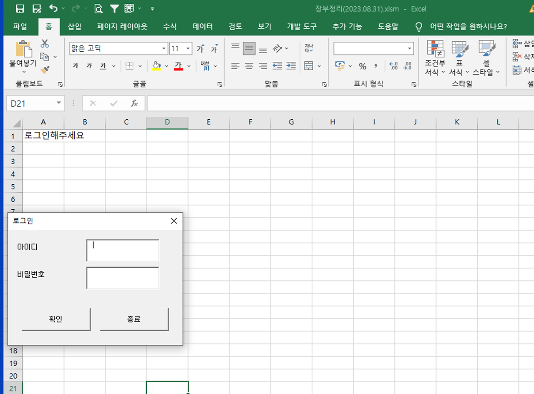Decrease the indent
This screenshot has height=394, width=534.
pos(277,66)
